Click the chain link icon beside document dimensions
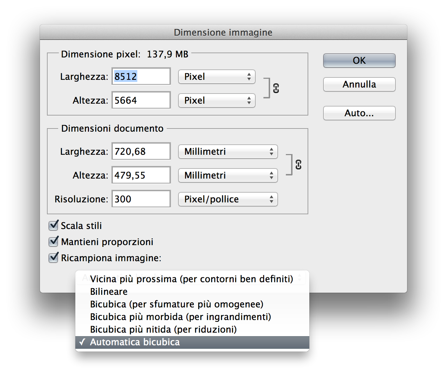The height and width of the screenshot is (368, 447). [x=298, y=164]
